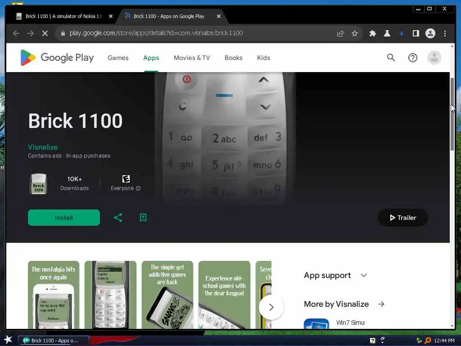
Task: Open the Visnalize developer link
Action: pos(43,147)
